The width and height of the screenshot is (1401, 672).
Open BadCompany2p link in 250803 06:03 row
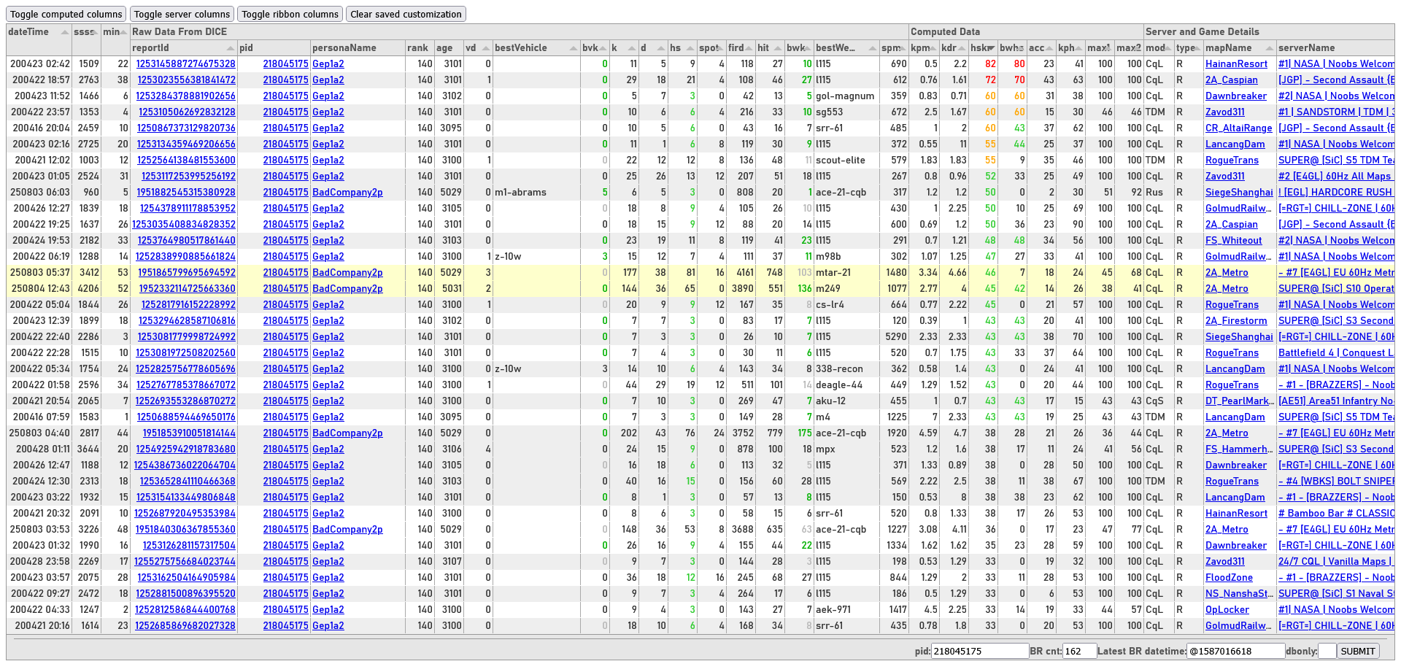click(347, 193)
